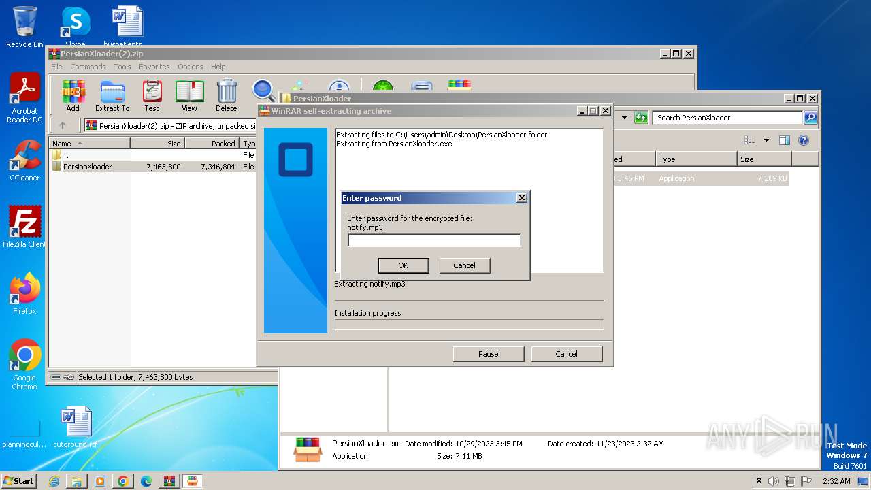Open the view options dropdown arrow in Explorer
Screen dimensions: 871x490
pos(766,140)
